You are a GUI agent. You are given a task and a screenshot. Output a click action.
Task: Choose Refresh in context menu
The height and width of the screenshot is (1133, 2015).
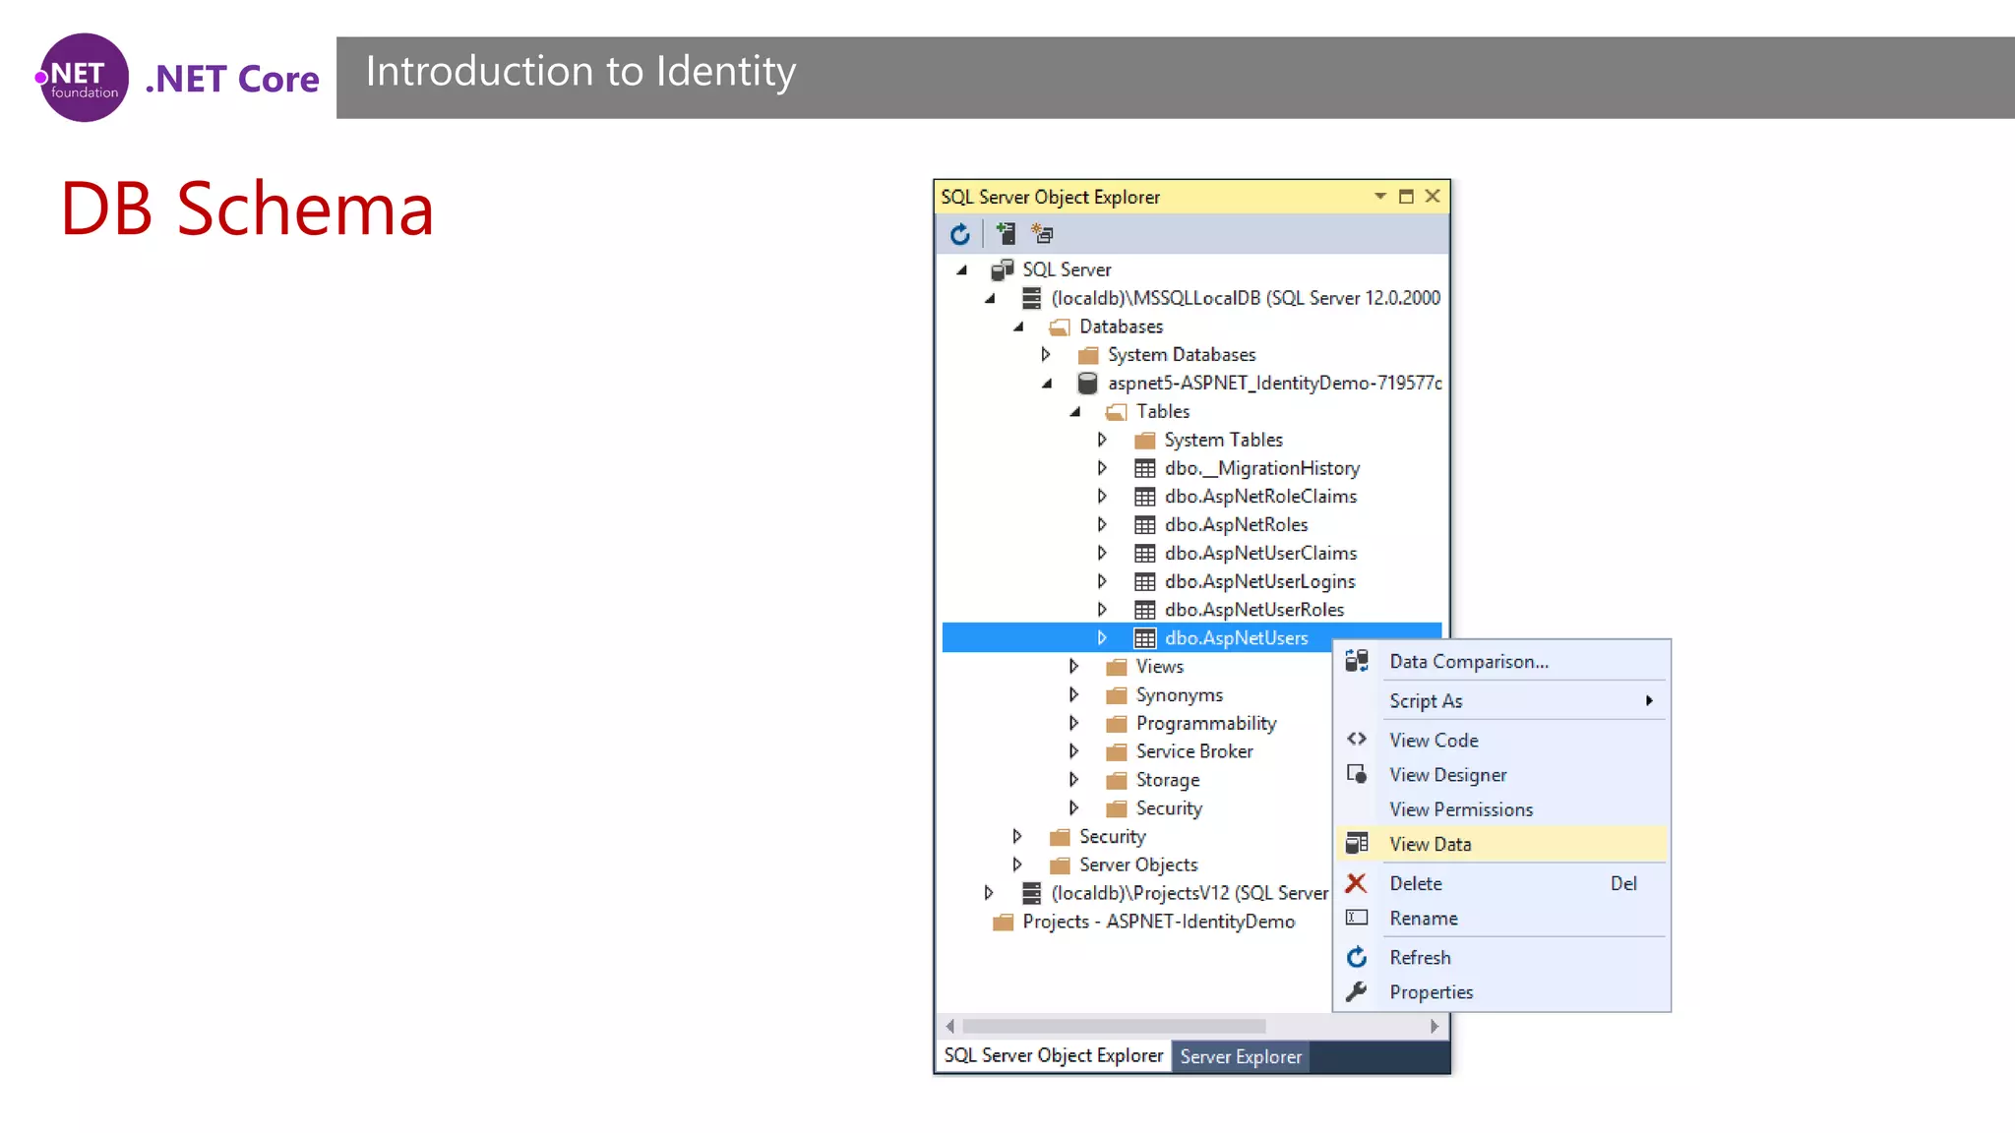(1501, 958)
